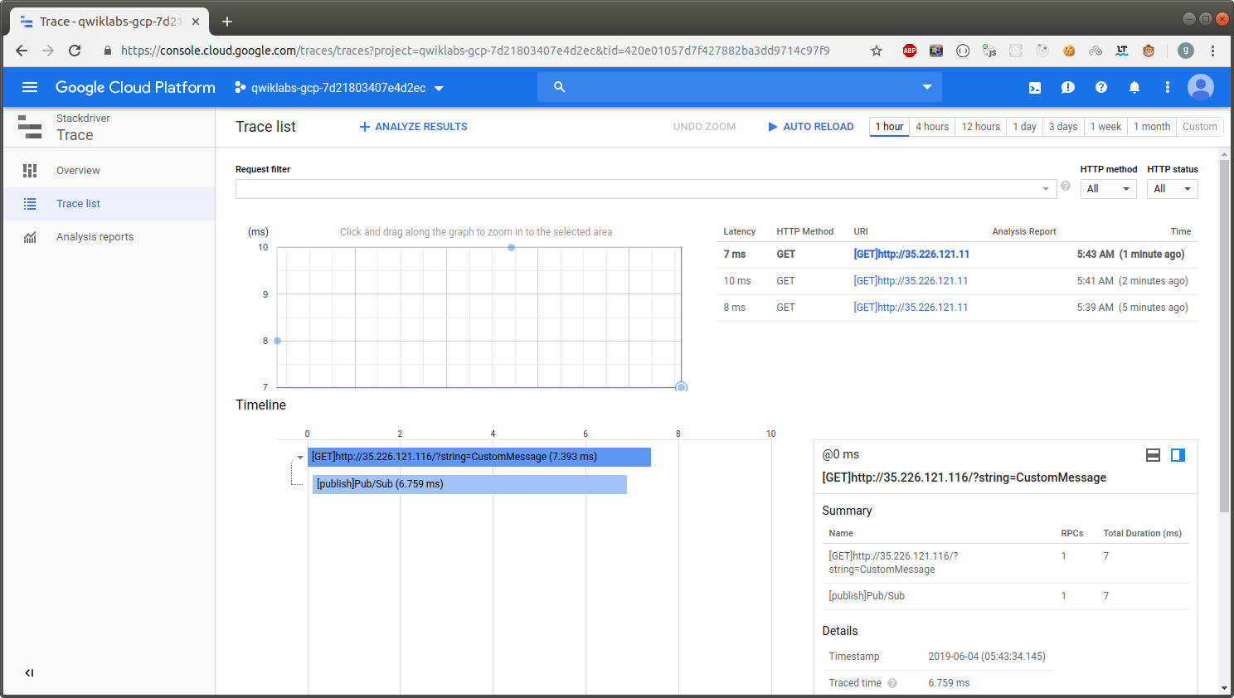
Task: Open a new browser tab
Action: (x=227, y=22)
